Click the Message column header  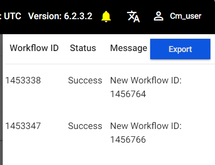[x=129, y=48]
